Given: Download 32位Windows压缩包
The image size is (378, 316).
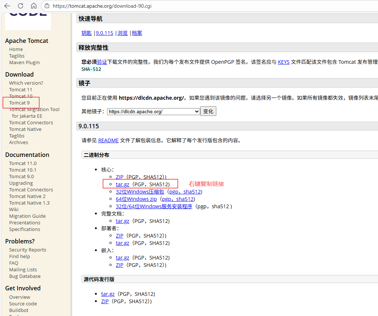Looking at the screenshot, I should tap(140, 192).
